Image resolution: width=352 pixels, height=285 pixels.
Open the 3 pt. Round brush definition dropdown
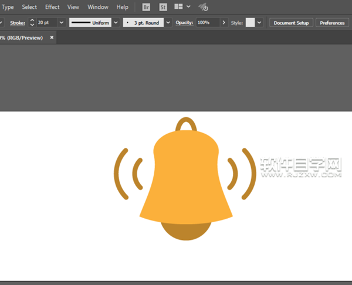tap(168, 22)
